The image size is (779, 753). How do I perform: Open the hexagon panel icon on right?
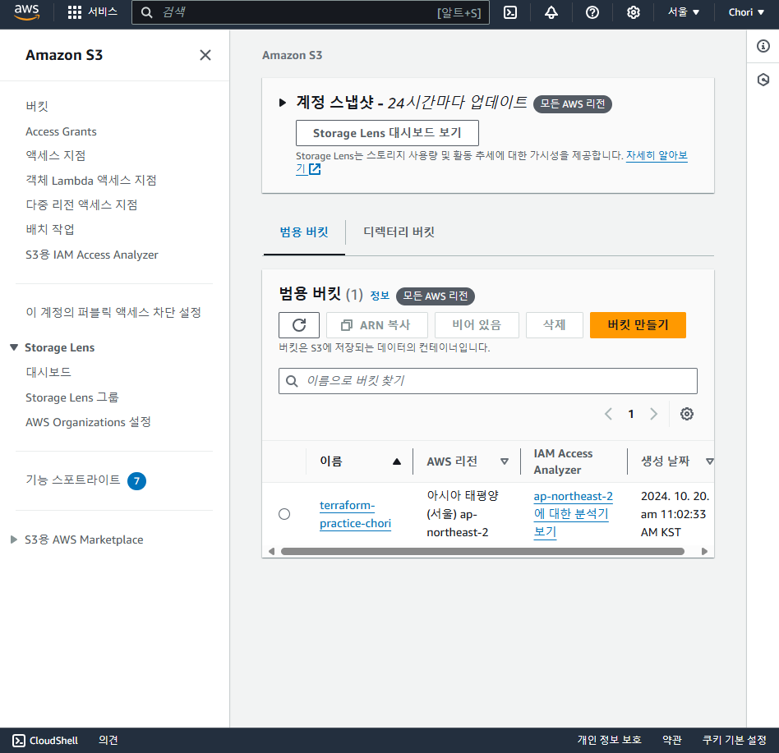[x=763, y=80]
